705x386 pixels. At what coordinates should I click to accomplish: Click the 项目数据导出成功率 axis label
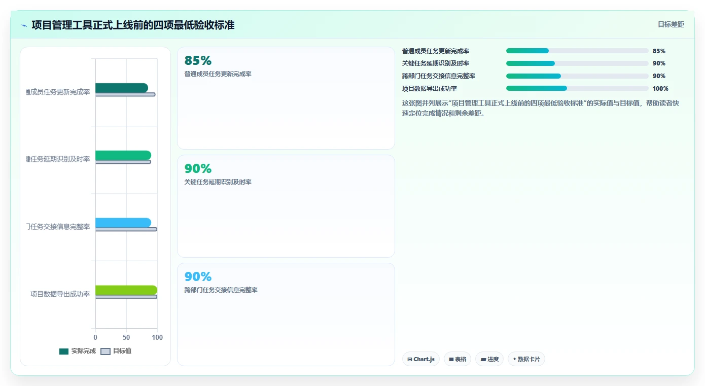pyautogui.click(x=60, y=294)
